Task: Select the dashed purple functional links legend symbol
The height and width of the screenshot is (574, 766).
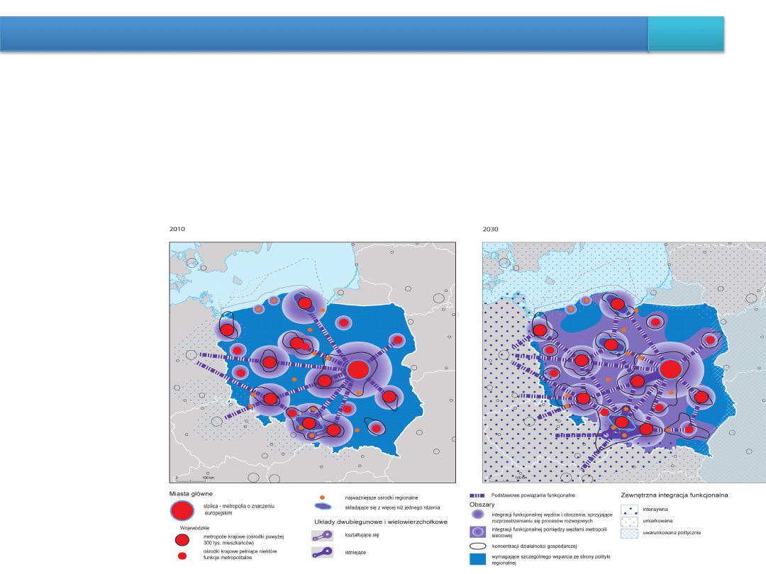Action: coord(477,495)
